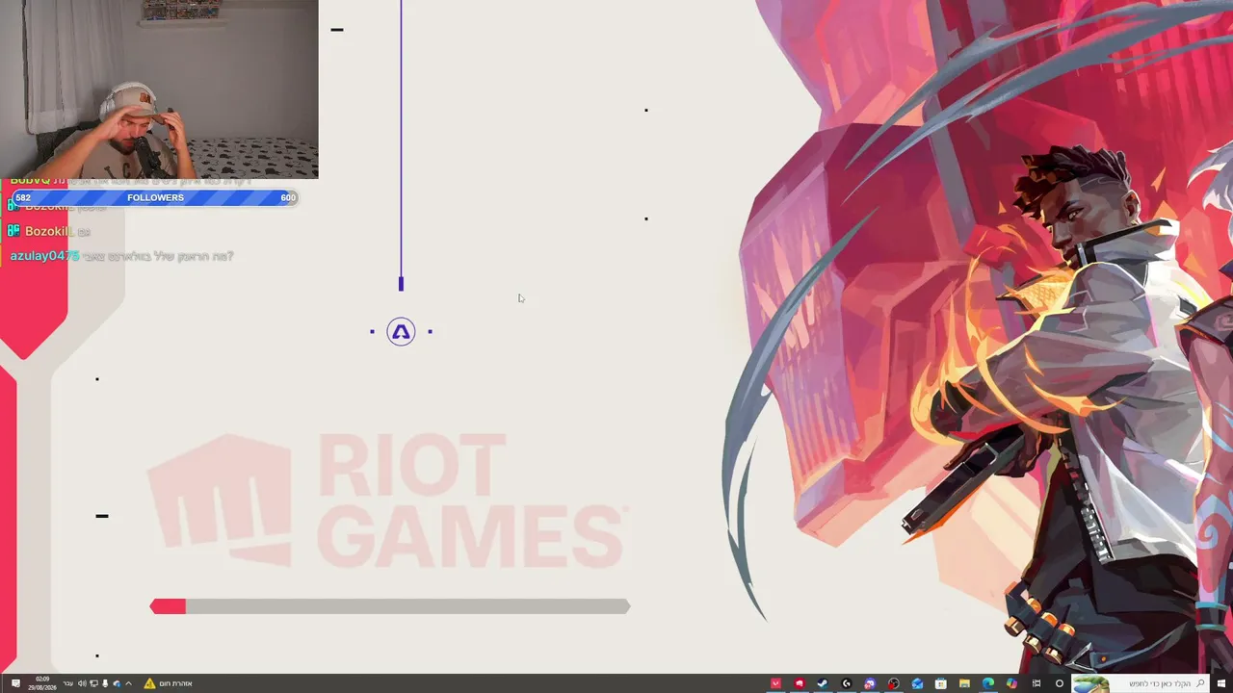Switch the keyboard input language indicator
This screenshot has width=1233, height=693.
point(67,683)
